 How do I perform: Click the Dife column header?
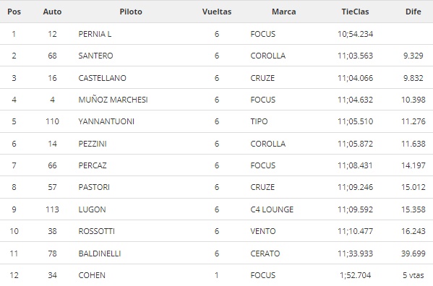(413, 12)
